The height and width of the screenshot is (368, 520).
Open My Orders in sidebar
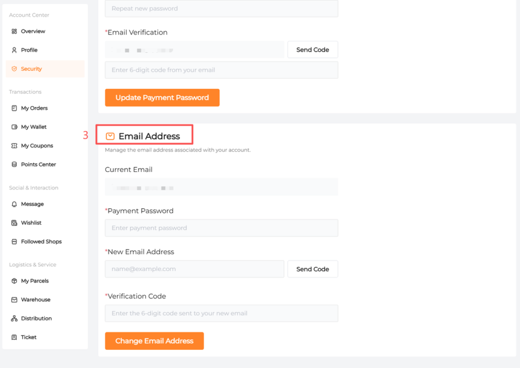point(34,108)
